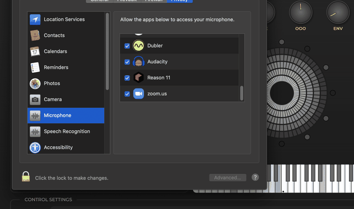
Task: Adjust the OOO knob in Dubler window
Action: point(301,13)
